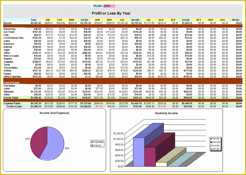Screen dimensions: 246x175
Task: Select the Goods Totals row label
Action: coord(11,98)
